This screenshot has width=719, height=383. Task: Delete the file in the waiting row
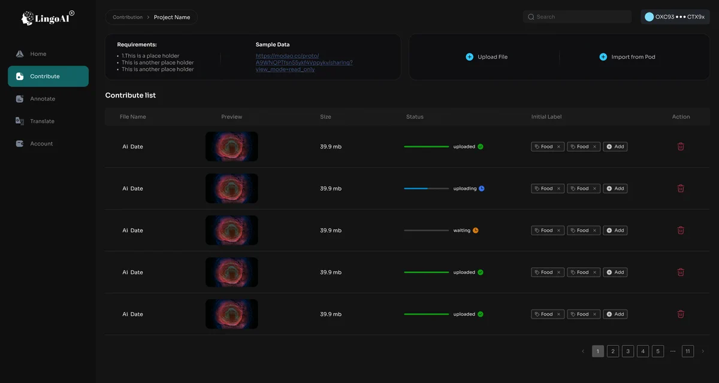681,230
